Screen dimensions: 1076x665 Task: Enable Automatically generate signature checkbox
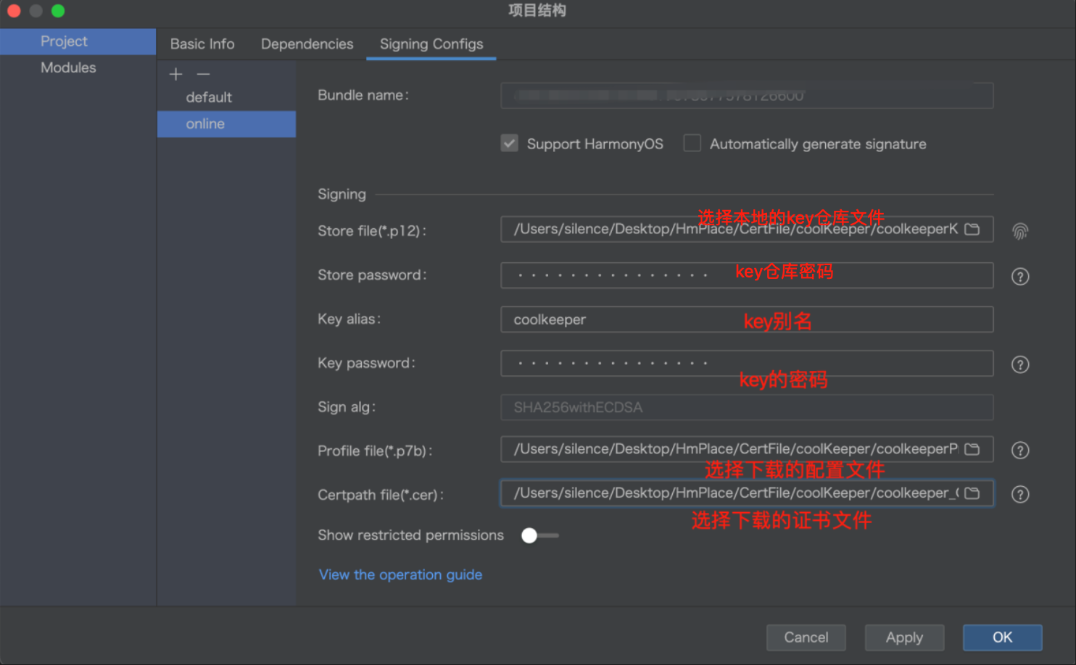pyautogui.click(x=692, y=143)
